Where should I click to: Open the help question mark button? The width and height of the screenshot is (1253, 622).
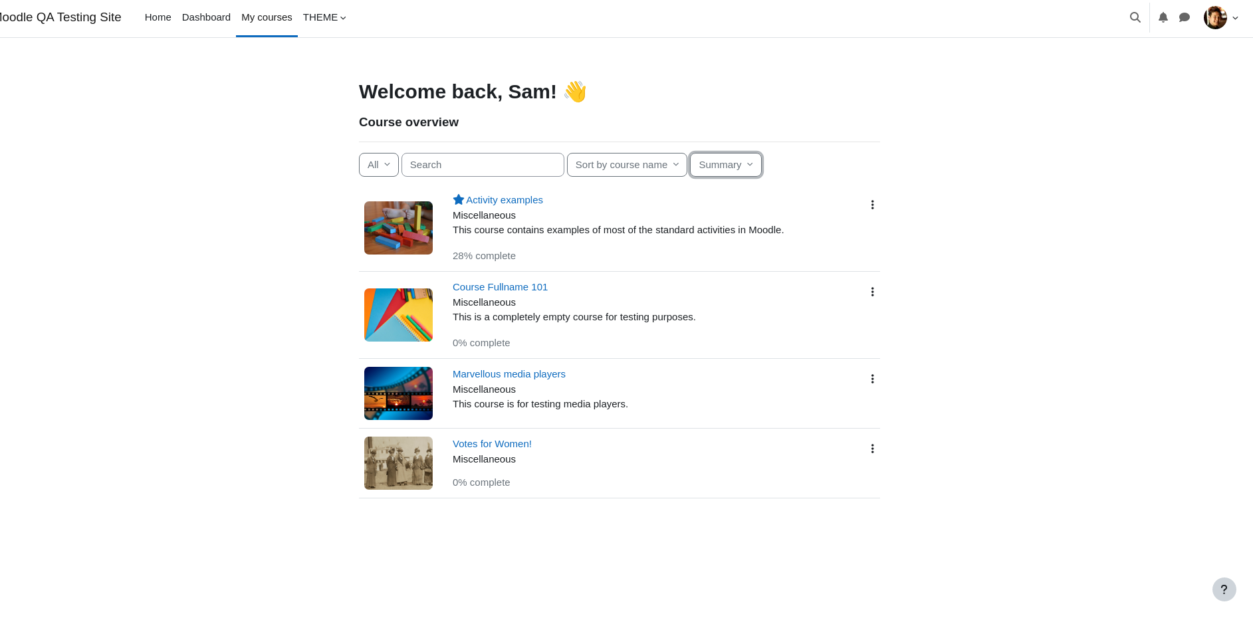(x=1224, y=589)
